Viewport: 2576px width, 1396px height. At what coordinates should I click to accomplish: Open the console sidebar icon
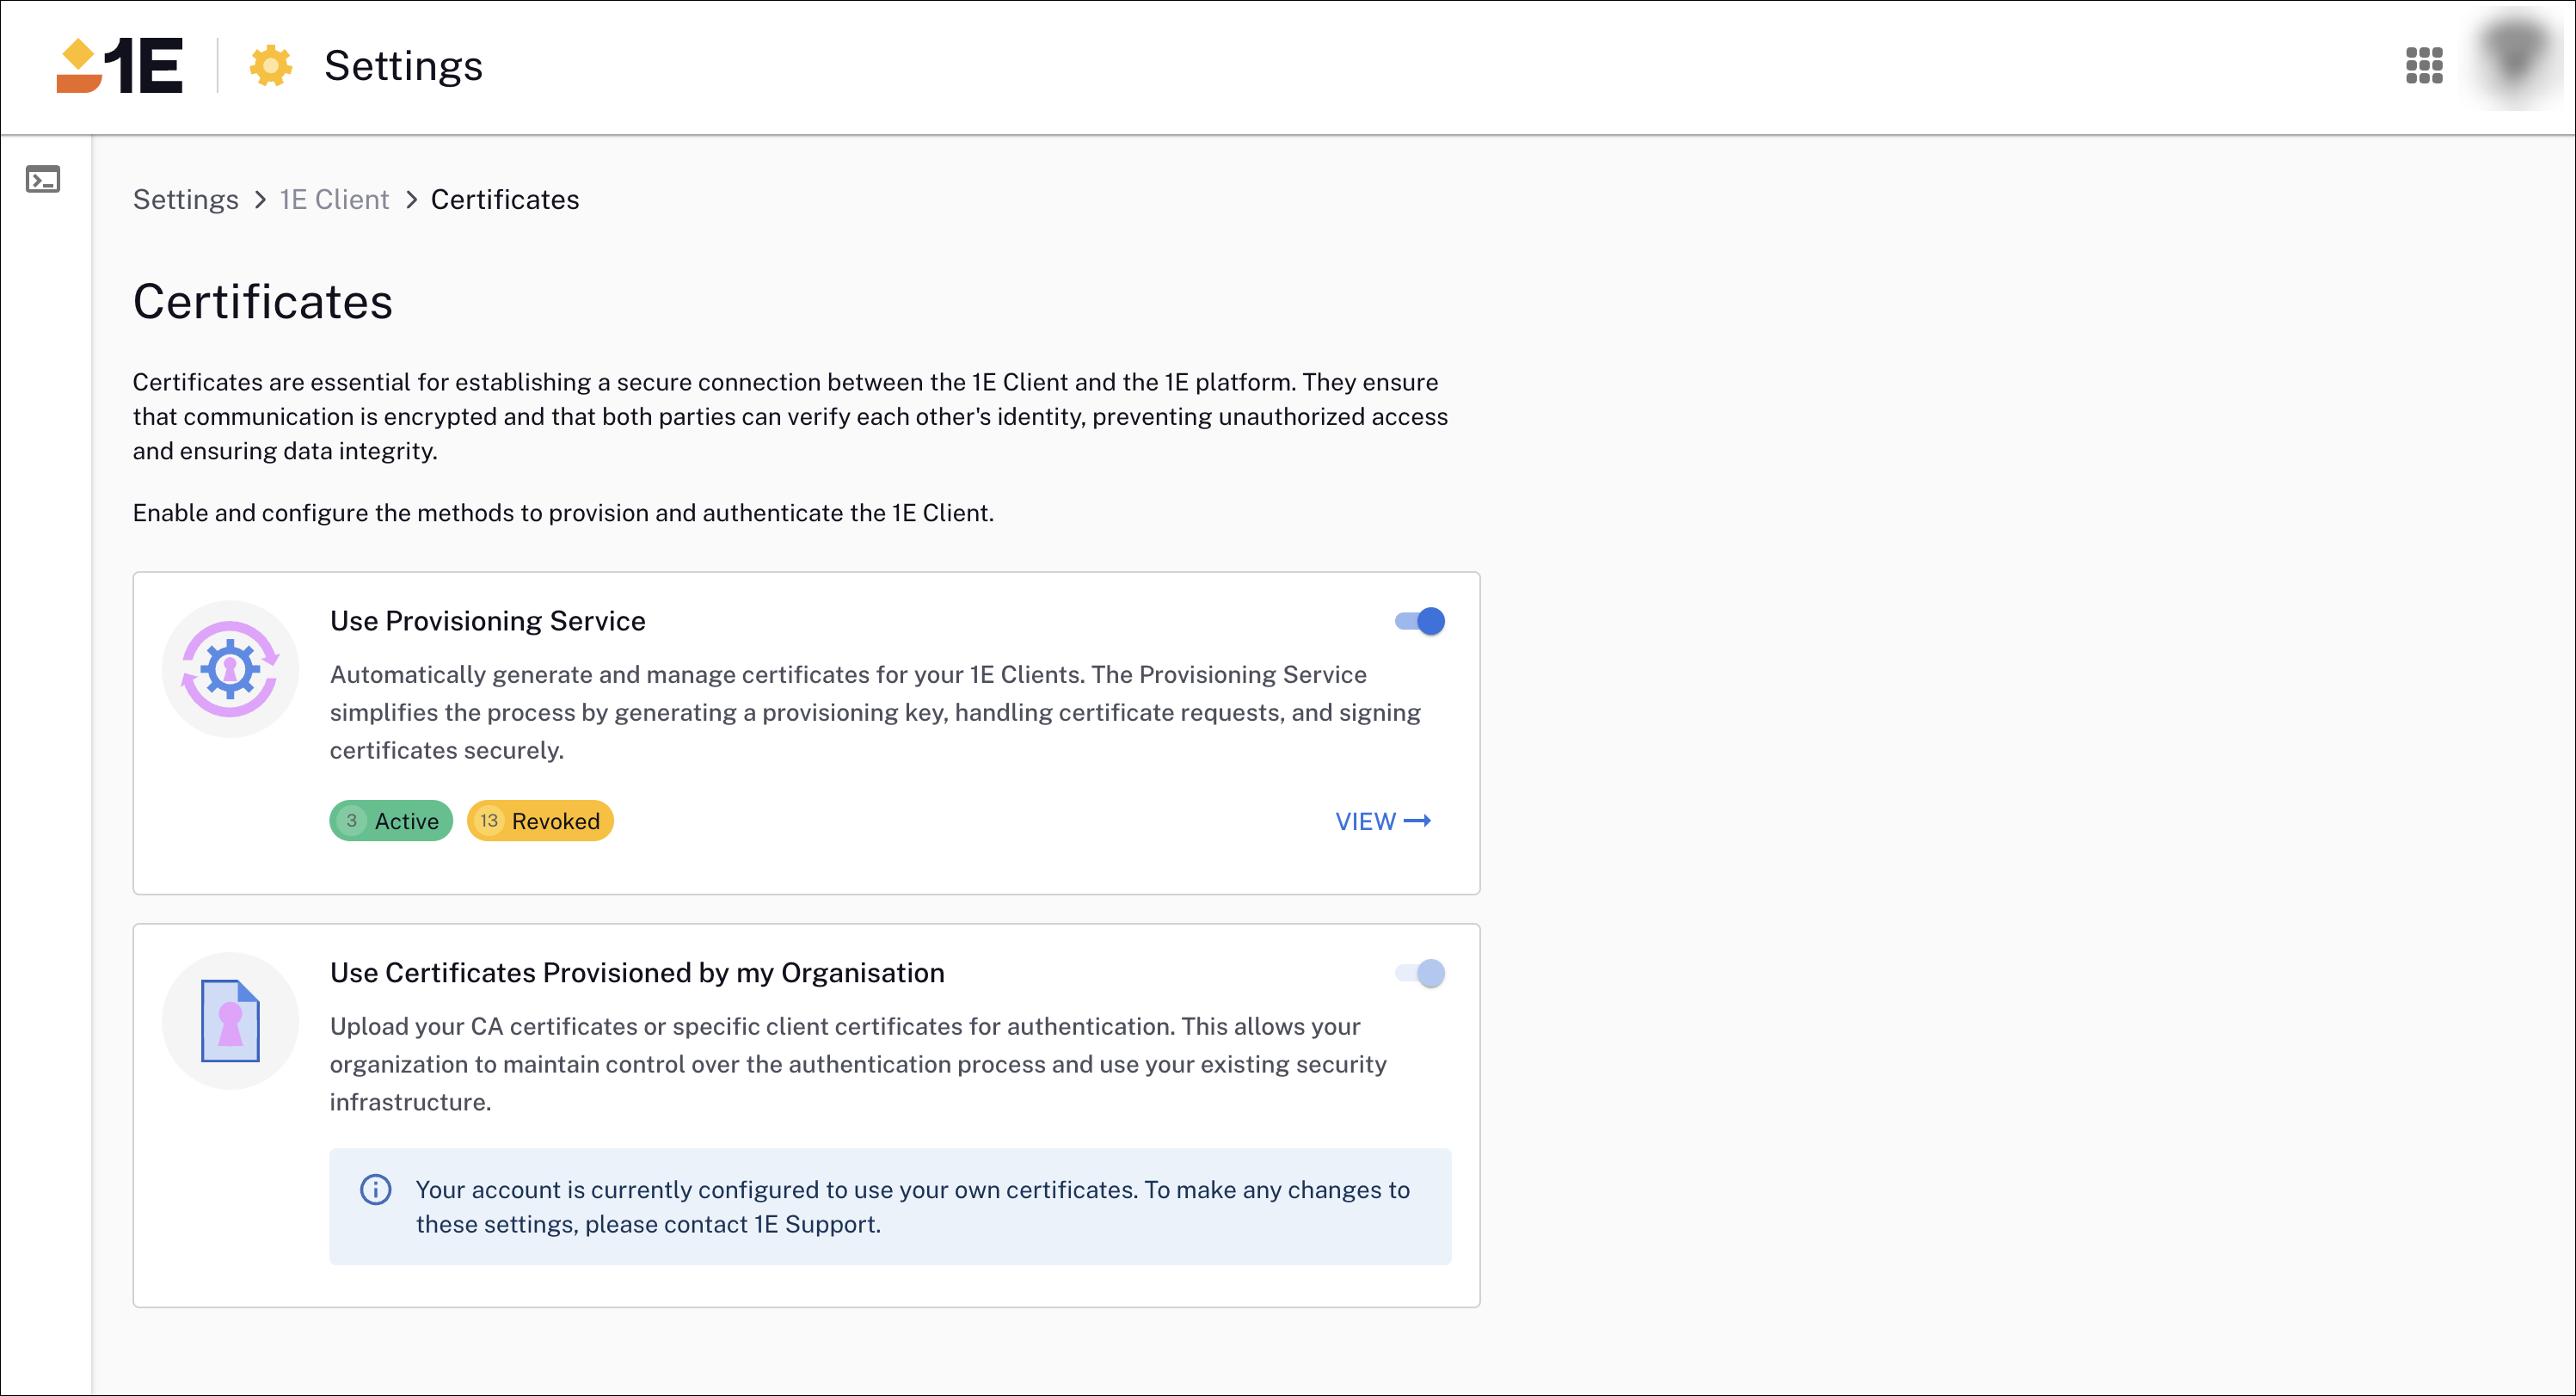(43, 180)
